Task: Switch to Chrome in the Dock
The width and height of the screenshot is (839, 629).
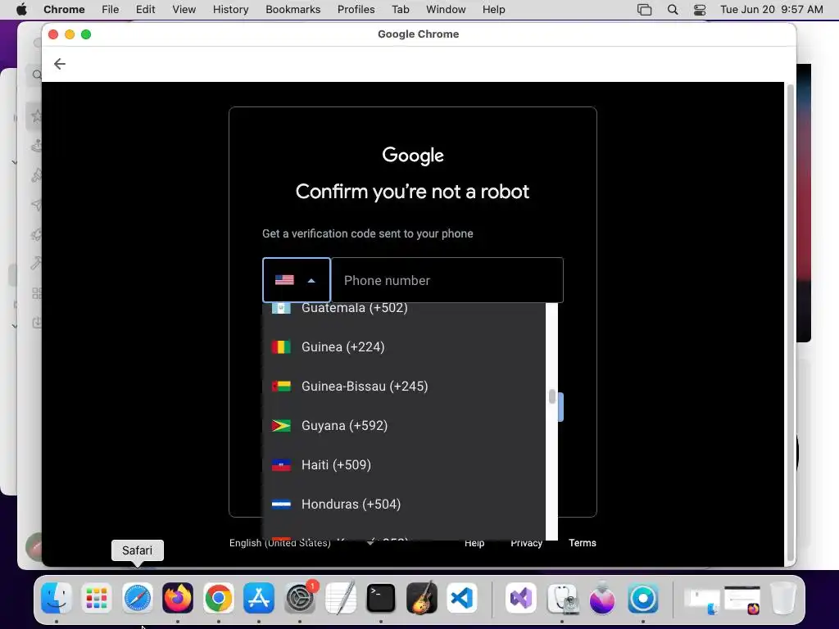Action: point(218,598)
